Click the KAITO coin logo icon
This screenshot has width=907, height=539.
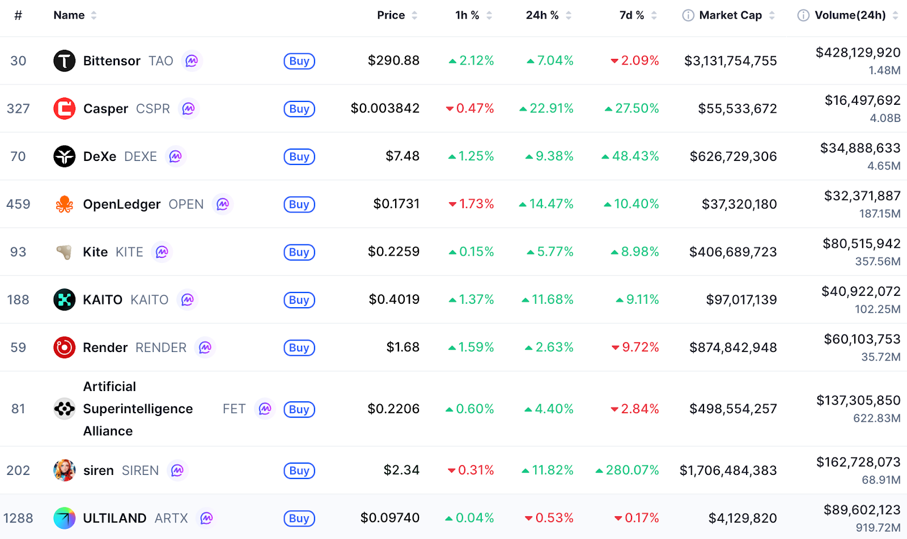pyautogui.click(x=64, y=300)
